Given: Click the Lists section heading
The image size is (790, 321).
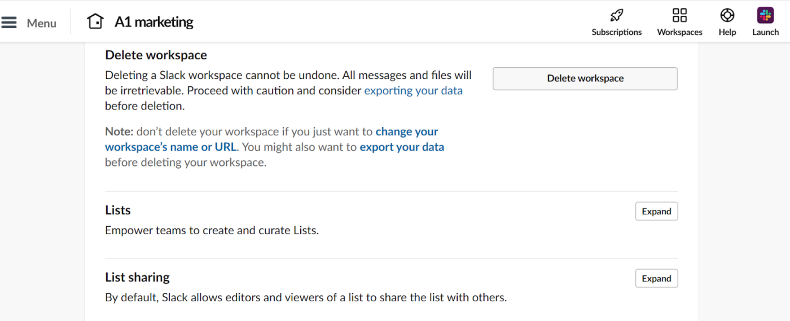Looking at the screenshot, I should point(118,210).
